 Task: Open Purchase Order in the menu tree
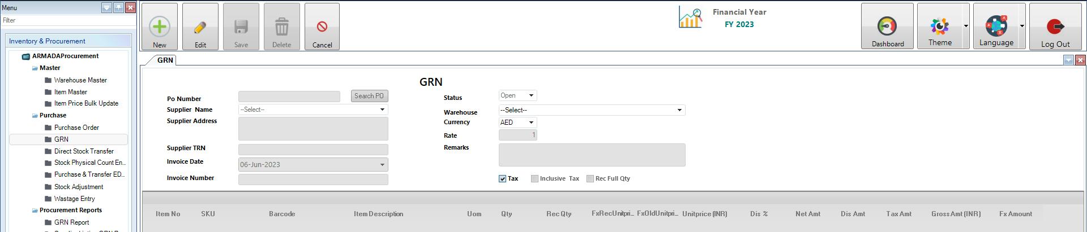click(x=76, y=128)
